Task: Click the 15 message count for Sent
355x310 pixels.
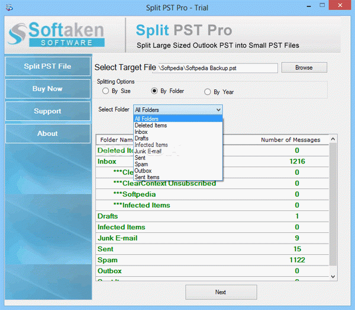Action: click(297, 249)
